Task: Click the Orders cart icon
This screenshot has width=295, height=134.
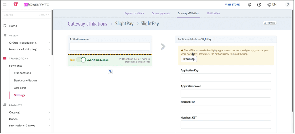Action: [5, 35]
